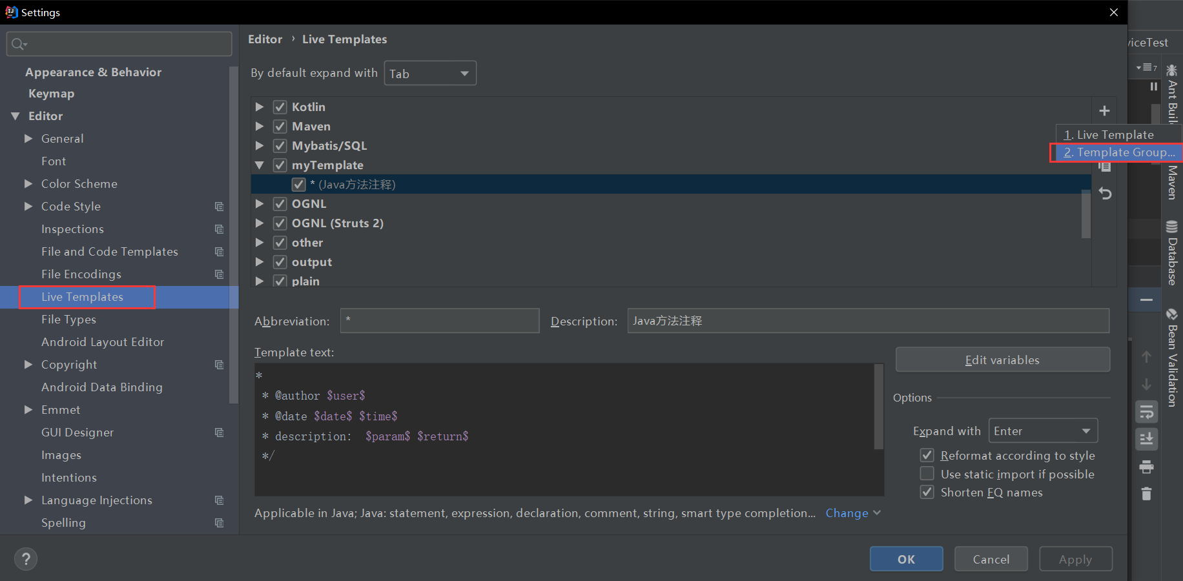1183x581 pixels.
Task: Click the pause icon in background window
Action: [1153, 87]
